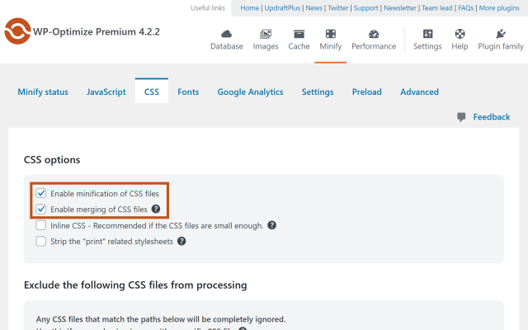
Task: Open the Minify section icon
Action: click(x=330, y=34)
